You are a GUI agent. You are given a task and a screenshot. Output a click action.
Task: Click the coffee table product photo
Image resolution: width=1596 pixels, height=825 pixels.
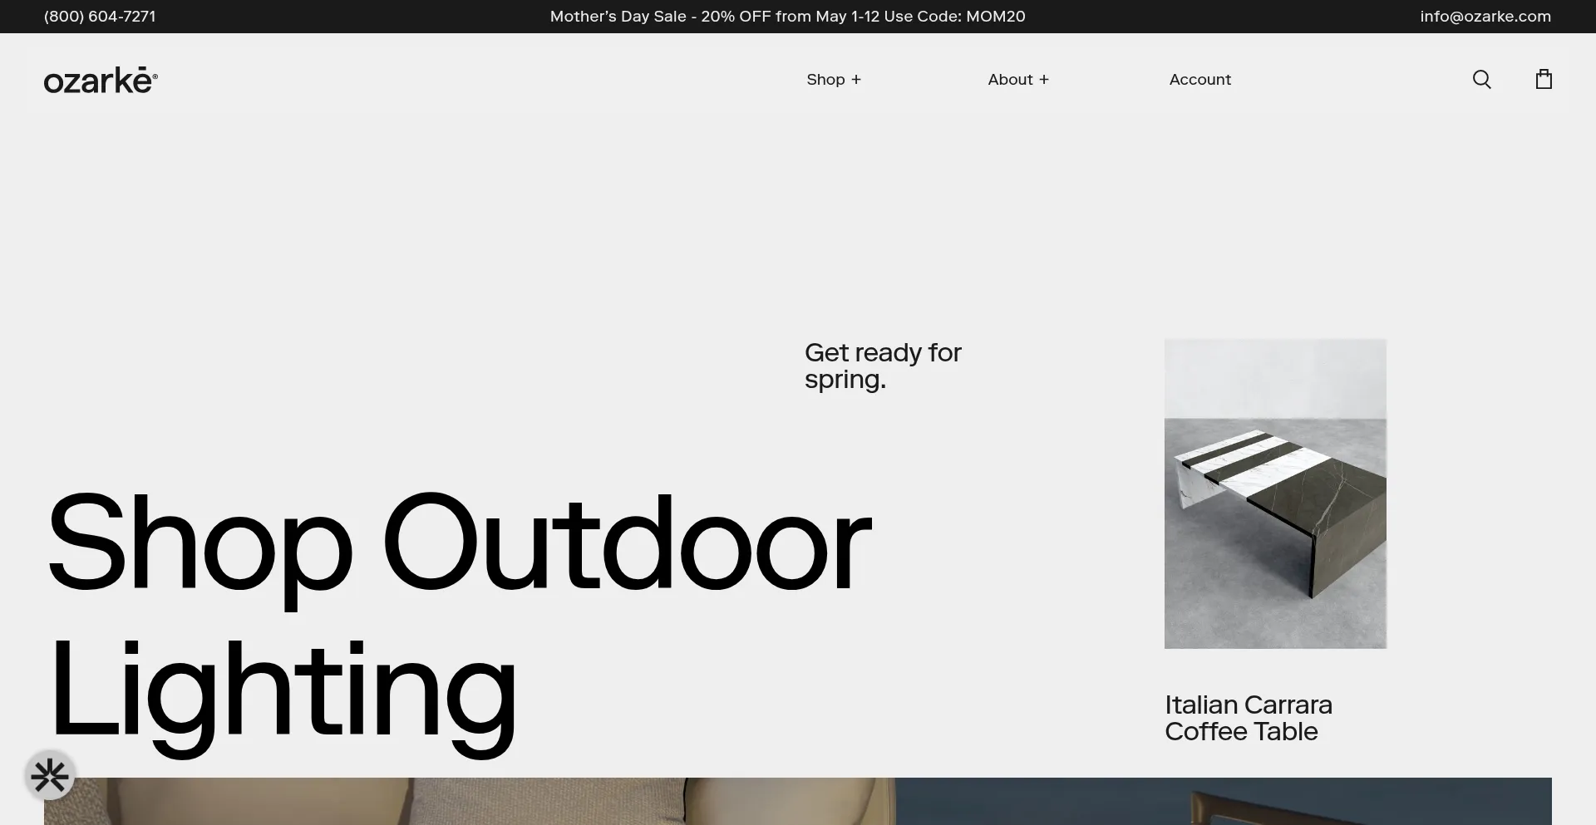pos(1274,493)
